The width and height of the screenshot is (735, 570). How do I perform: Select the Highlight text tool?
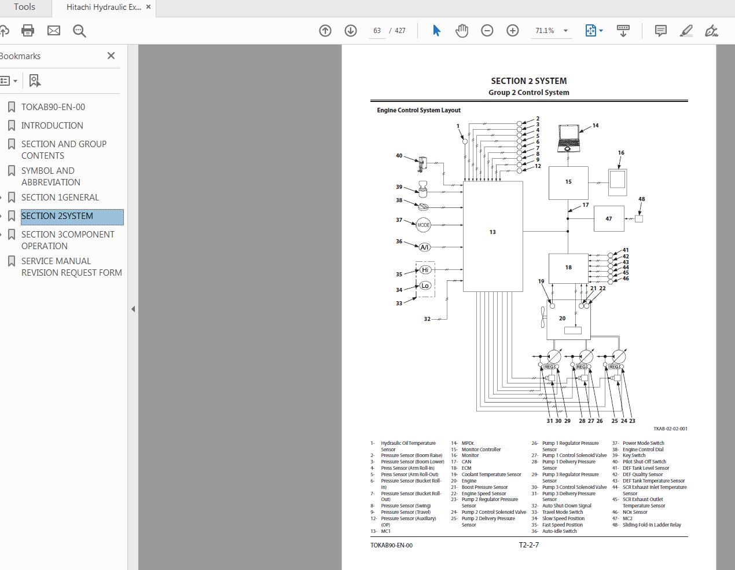coord(686,30)
